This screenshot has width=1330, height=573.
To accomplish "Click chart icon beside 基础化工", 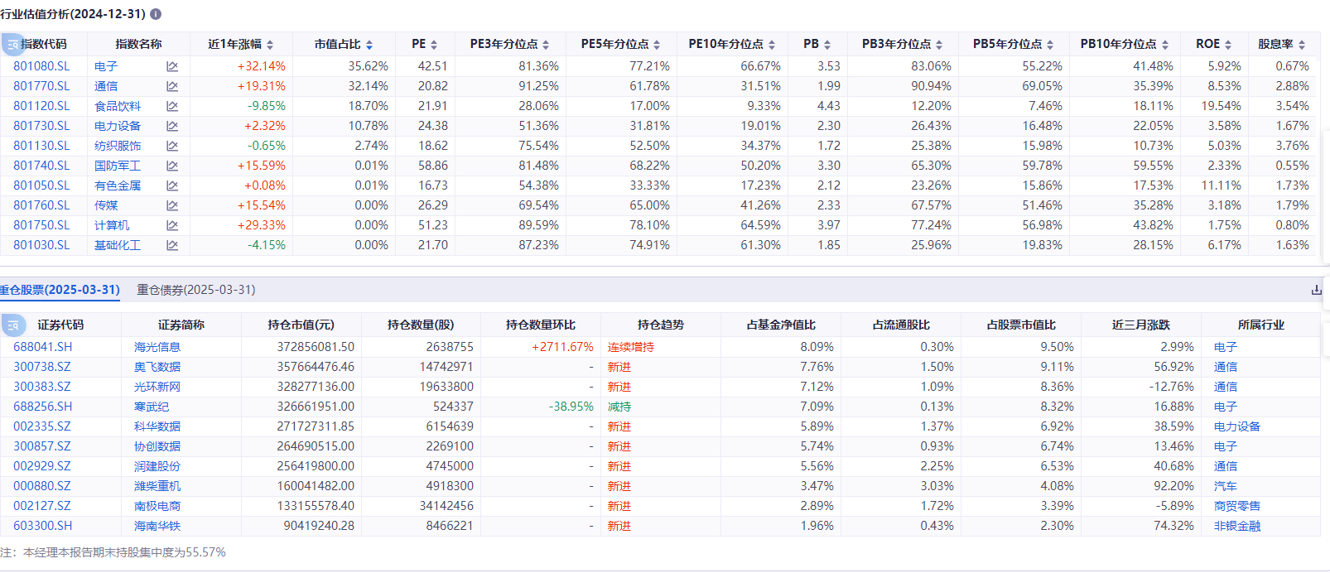I will click(172, 245).
